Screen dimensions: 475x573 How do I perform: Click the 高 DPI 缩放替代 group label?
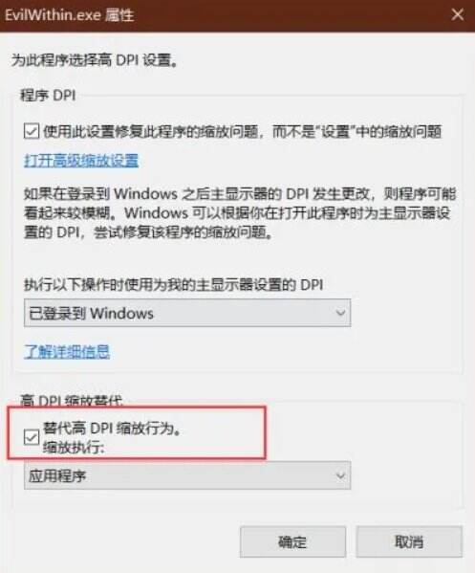point(71,401)
